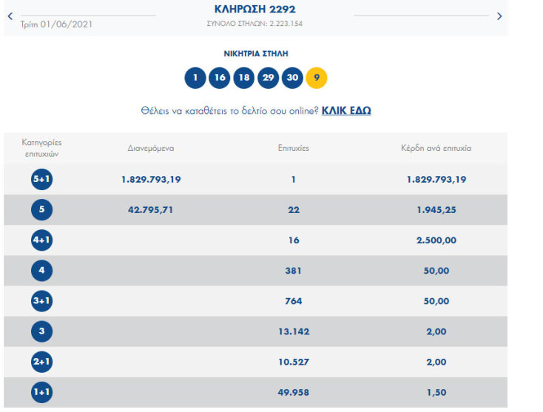Go to next draw with right arrow

click(499, 16)
